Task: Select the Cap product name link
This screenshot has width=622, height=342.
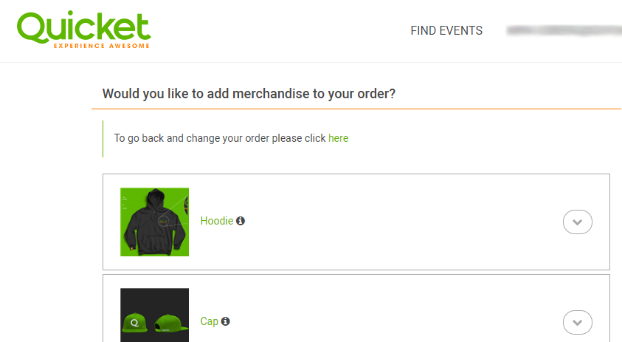Action: [210, 321]
